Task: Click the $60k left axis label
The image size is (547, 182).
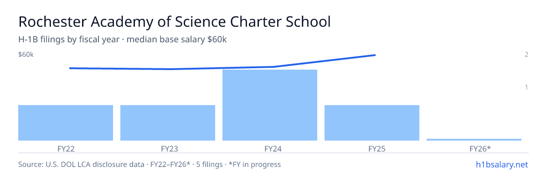Action: click(x=26, y=55)
